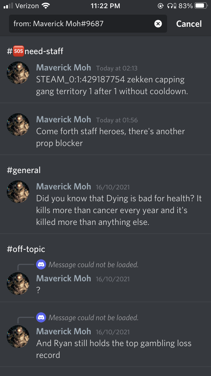Tap the avatar beside the Ryan gambling message

pos(18,337)
